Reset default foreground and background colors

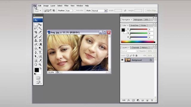coord(35,74)
